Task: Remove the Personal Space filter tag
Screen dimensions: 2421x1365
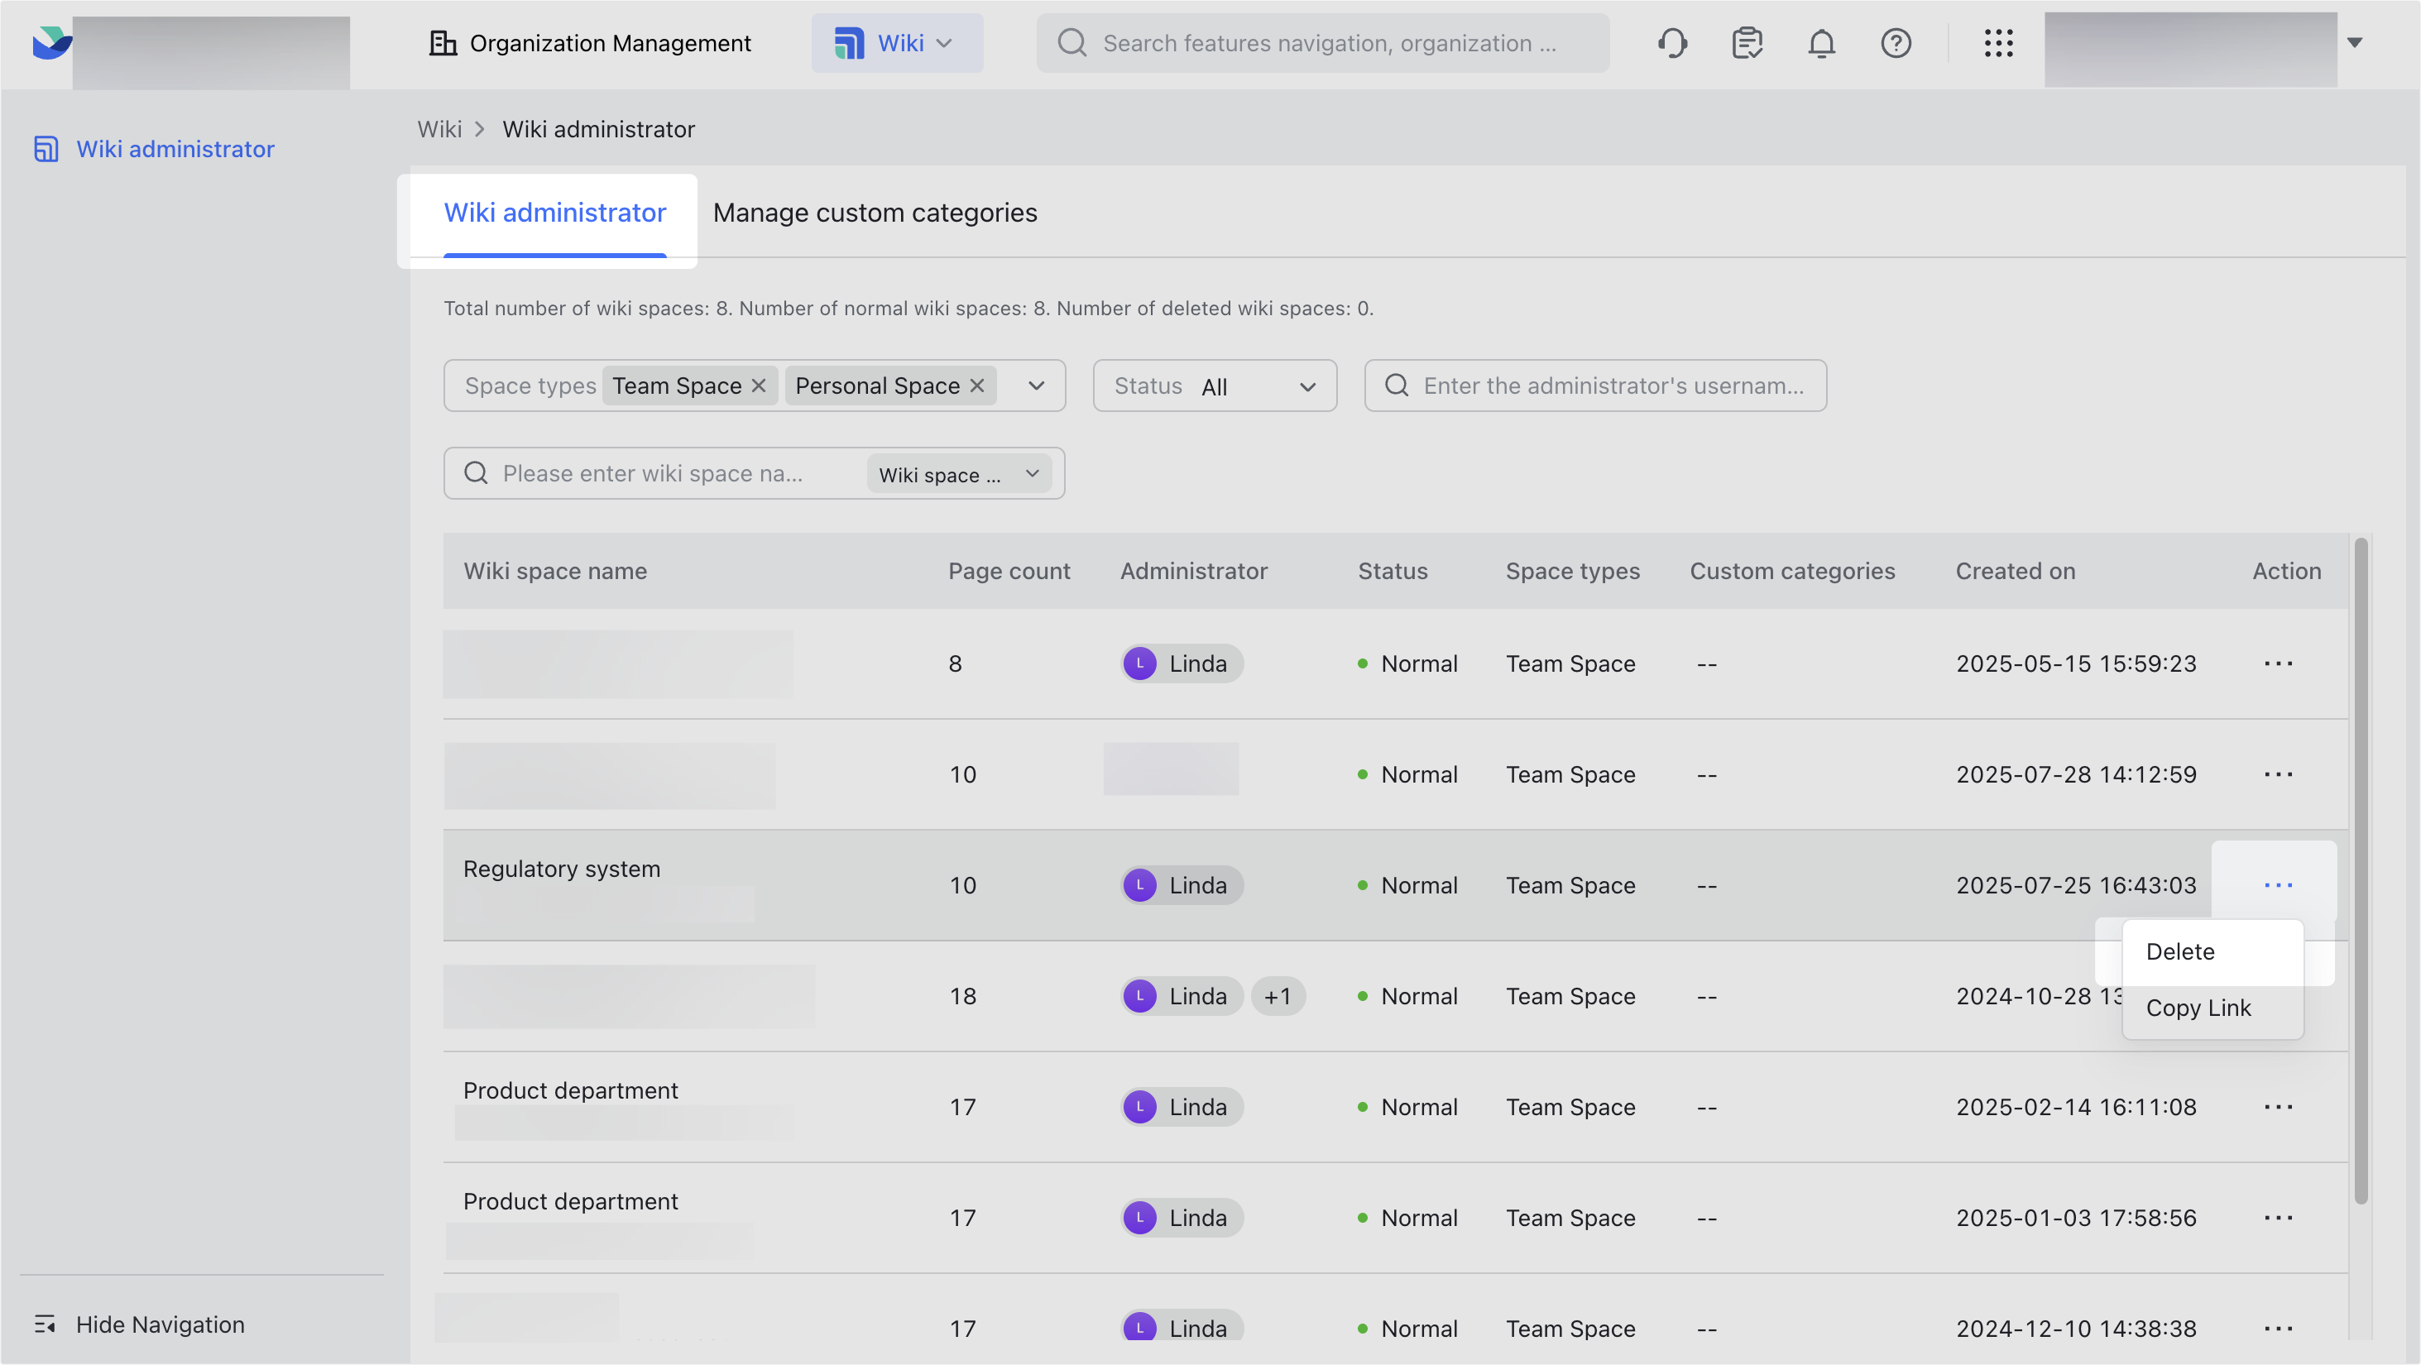Action: (x=976, y=386)
